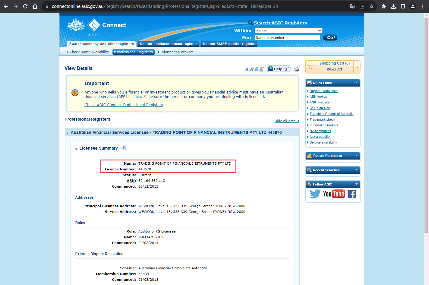The width and height of the screenshot is (429, 285).
Task: Open Report a data issue link
Action: click(324, 91)
